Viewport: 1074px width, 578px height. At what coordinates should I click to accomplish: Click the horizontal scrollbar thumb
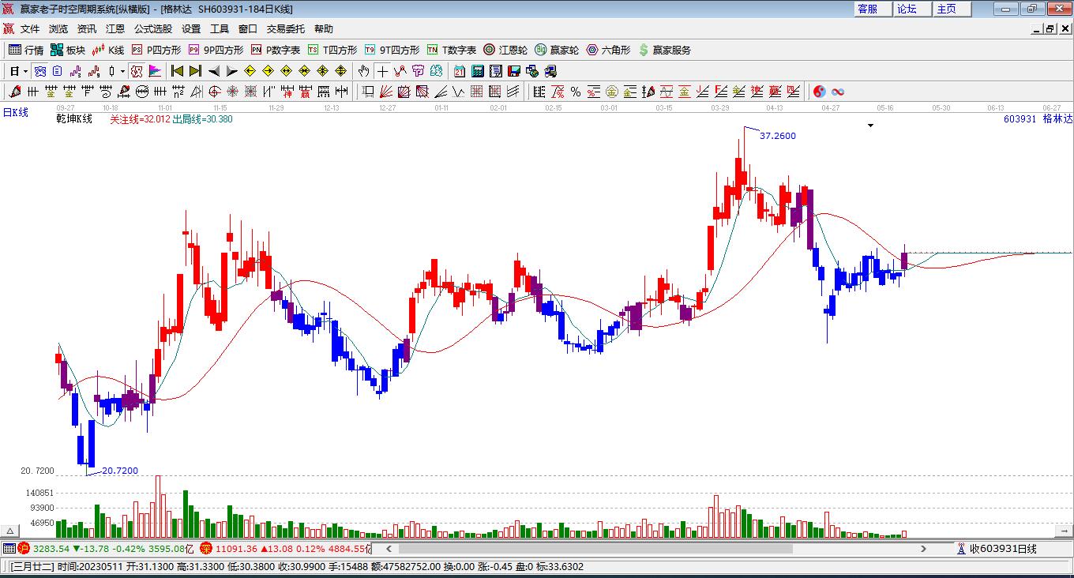[595, 549]
